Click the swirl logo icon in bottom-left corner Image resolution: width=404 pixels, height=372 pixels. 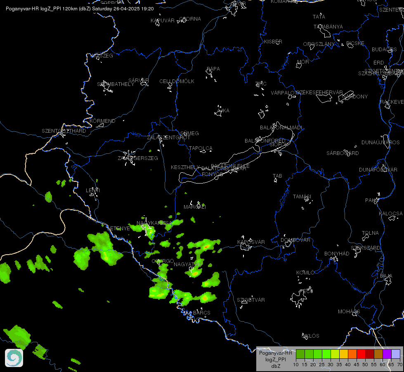click(x=14, y=358)
